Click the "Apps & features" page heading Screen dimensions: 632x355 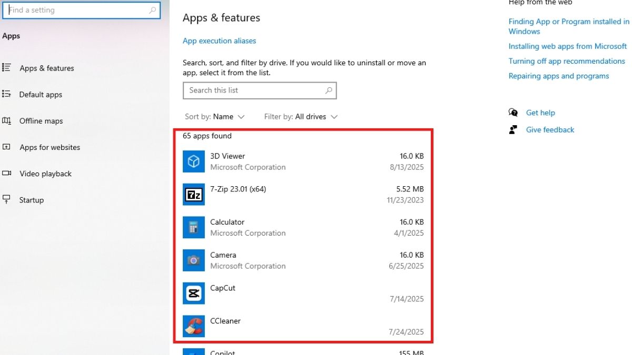[221, 17]
